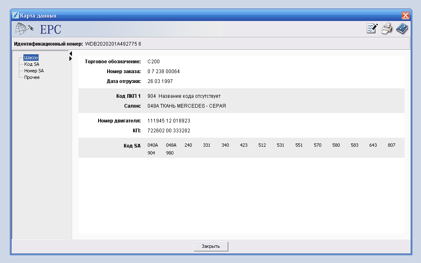This screenshot has width=421, height=263.
Task: Click SA code 980
Action: [x=170, y=153]
